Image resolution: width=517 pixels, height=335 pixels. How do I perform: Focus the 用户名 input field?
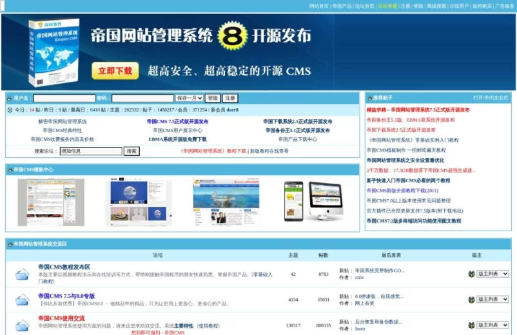click(x=64, y=98)
